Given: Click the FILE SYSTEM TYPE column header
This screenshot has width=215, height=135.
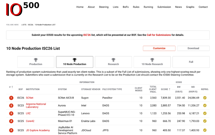Looking at the screenshot, I should [112, 89].
